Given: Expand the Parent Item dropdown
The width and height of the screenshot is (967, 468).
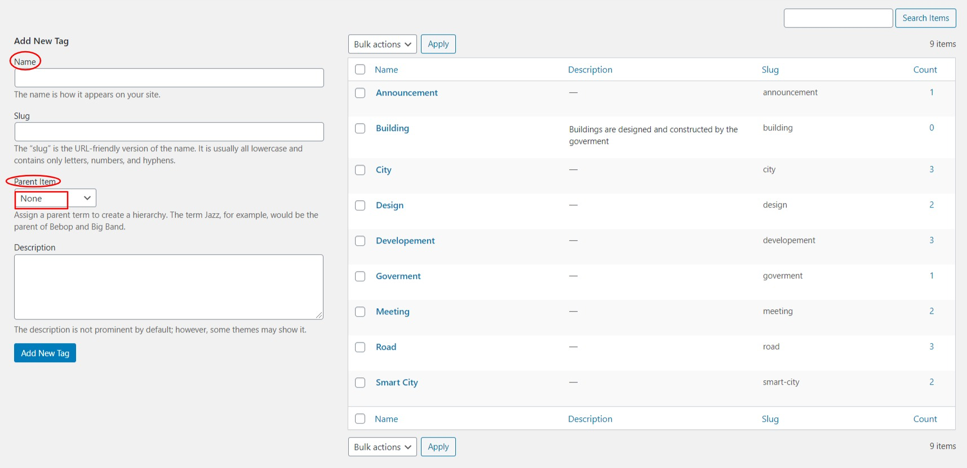Looking at the screenshot, I should click(55, 199).
